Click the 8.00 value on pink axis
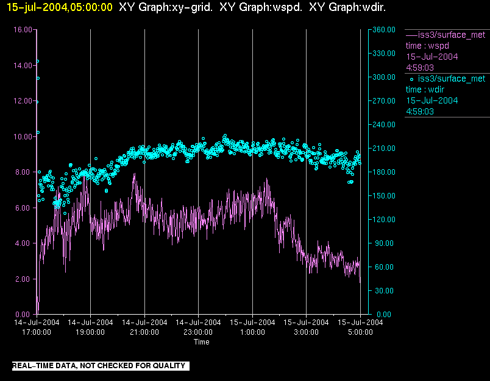 tap(24, 172)
